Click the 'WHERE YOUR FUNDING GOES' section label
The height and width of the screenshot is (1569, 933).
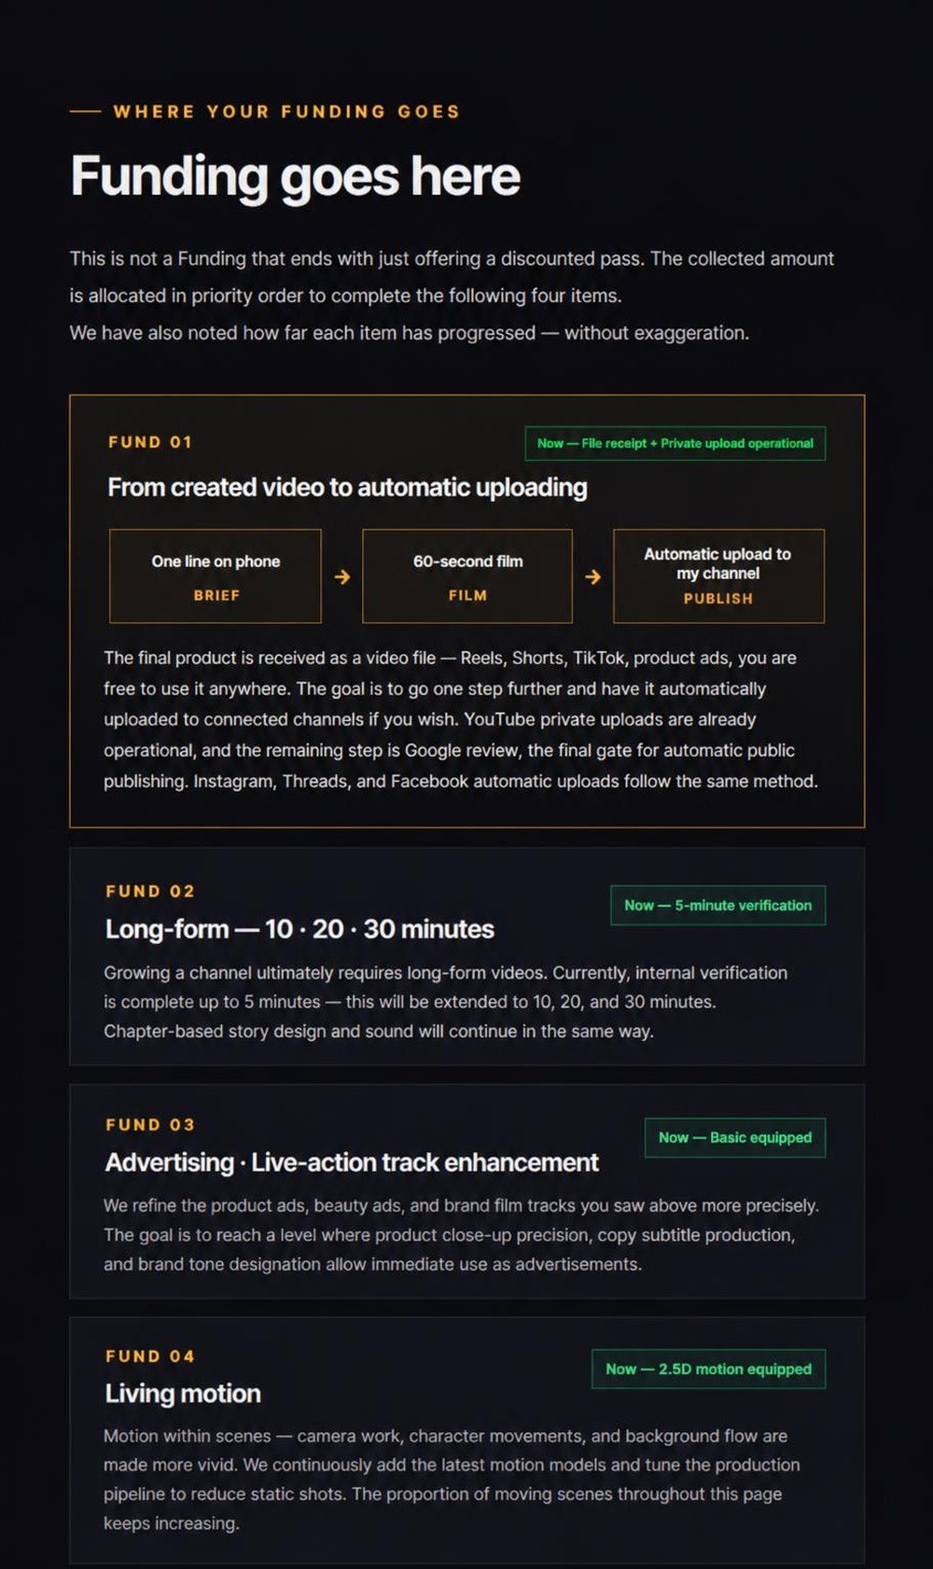(286, 111)
